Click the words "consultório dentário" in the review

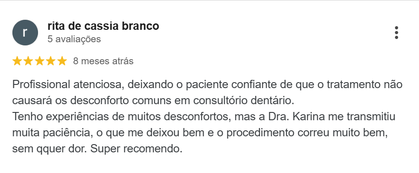pyautogui.click(x=243, y=101)
